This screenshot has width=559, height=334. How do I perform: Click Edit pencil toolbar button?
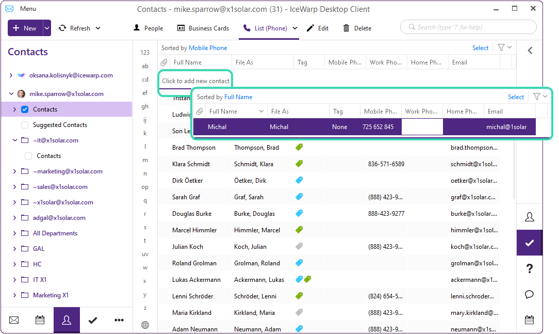(x=318, y=28)
